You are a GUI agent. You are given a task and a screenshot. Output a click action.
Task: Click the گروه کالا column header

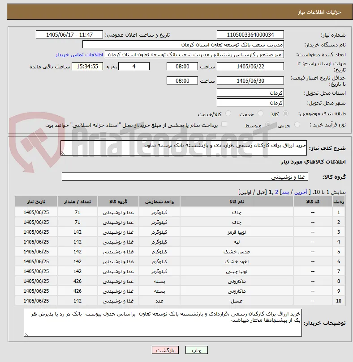[118, 202]
